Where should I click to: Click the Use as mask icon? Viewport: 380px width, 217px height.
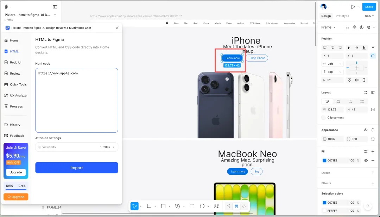362,27
